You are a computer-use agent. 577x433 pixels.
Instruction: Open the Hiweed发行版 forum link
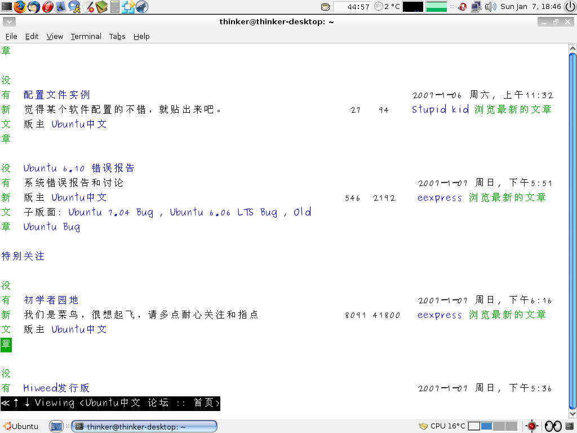point(56,388)
